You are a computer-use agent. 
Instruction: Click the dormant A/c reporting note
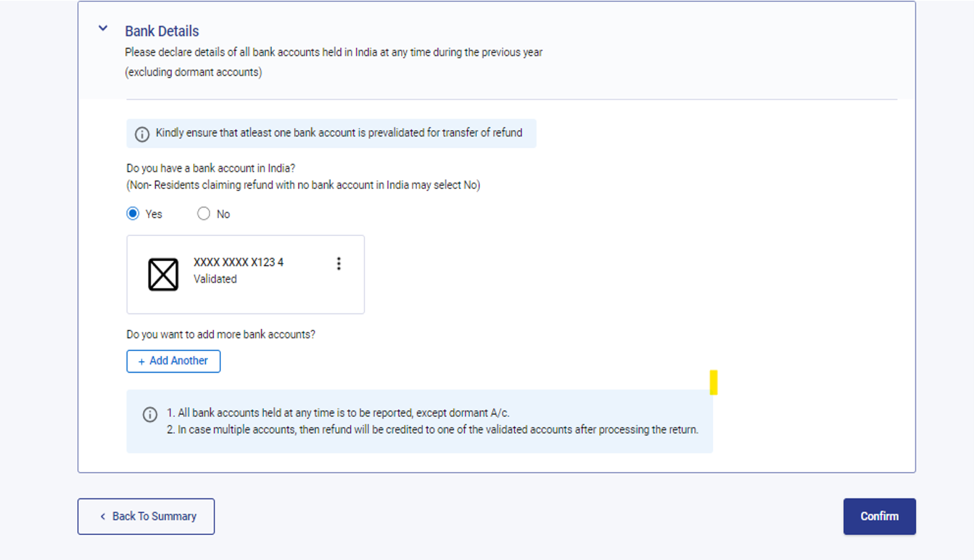tap(338, 413)
